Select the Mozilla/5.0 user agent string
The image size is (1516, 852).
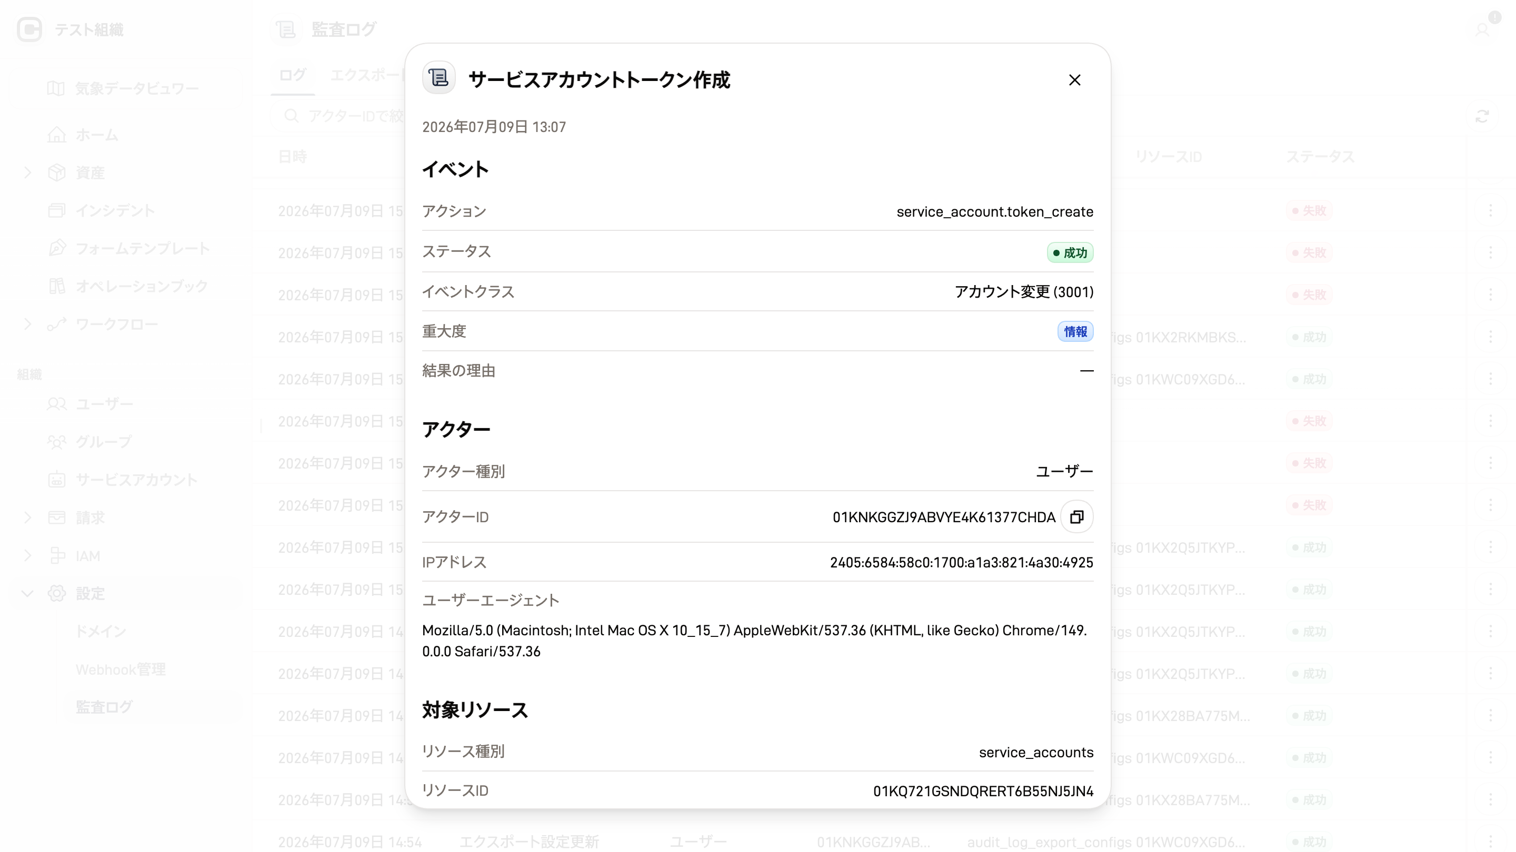click(x=754, y=641)
